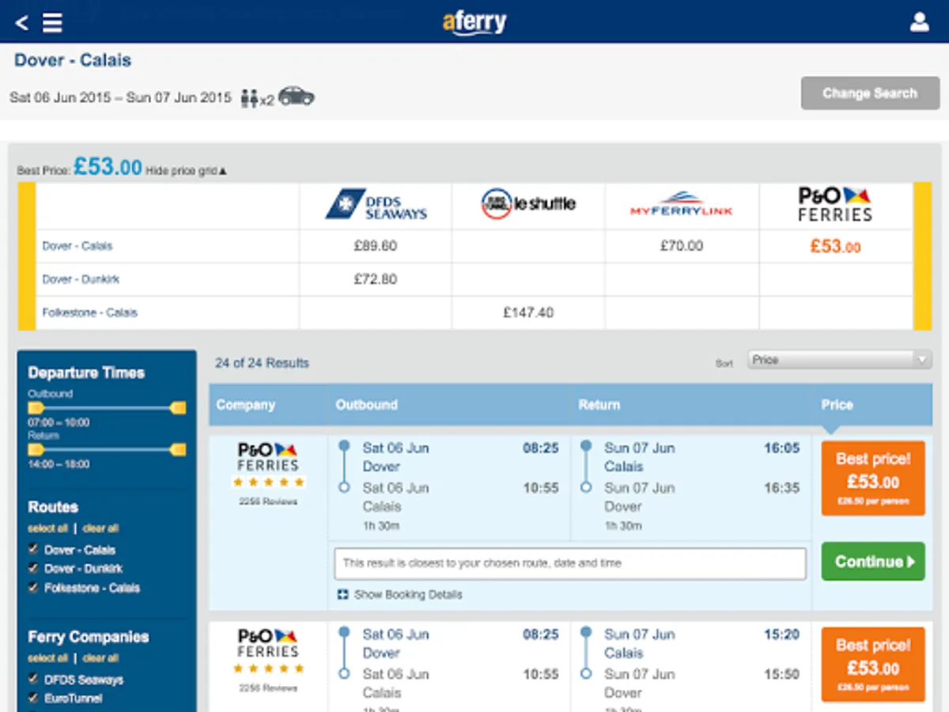The image size is (949, 712).
Task: Click the Company column header
Action: tap(246, 405)
